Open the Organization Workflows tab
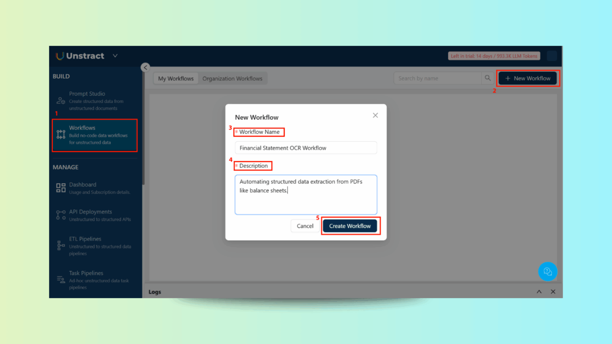Image resolution: width=612 pixels, height=344 pixels. coord(233,78)
